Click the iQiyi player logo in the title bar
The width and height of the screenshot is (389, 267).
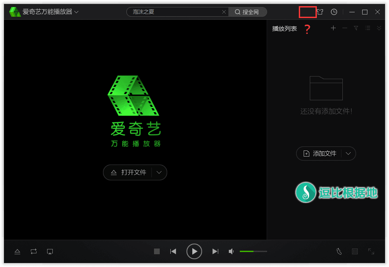15,11
